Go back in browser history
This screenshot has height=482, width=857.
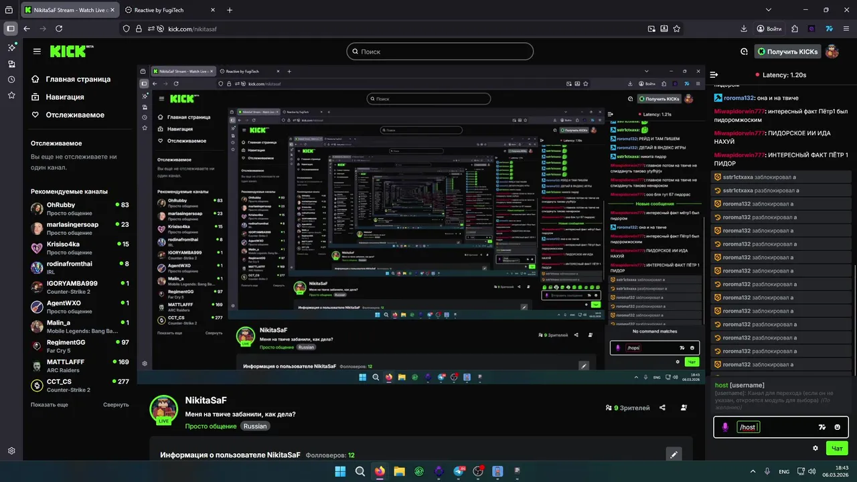[27, 29]
